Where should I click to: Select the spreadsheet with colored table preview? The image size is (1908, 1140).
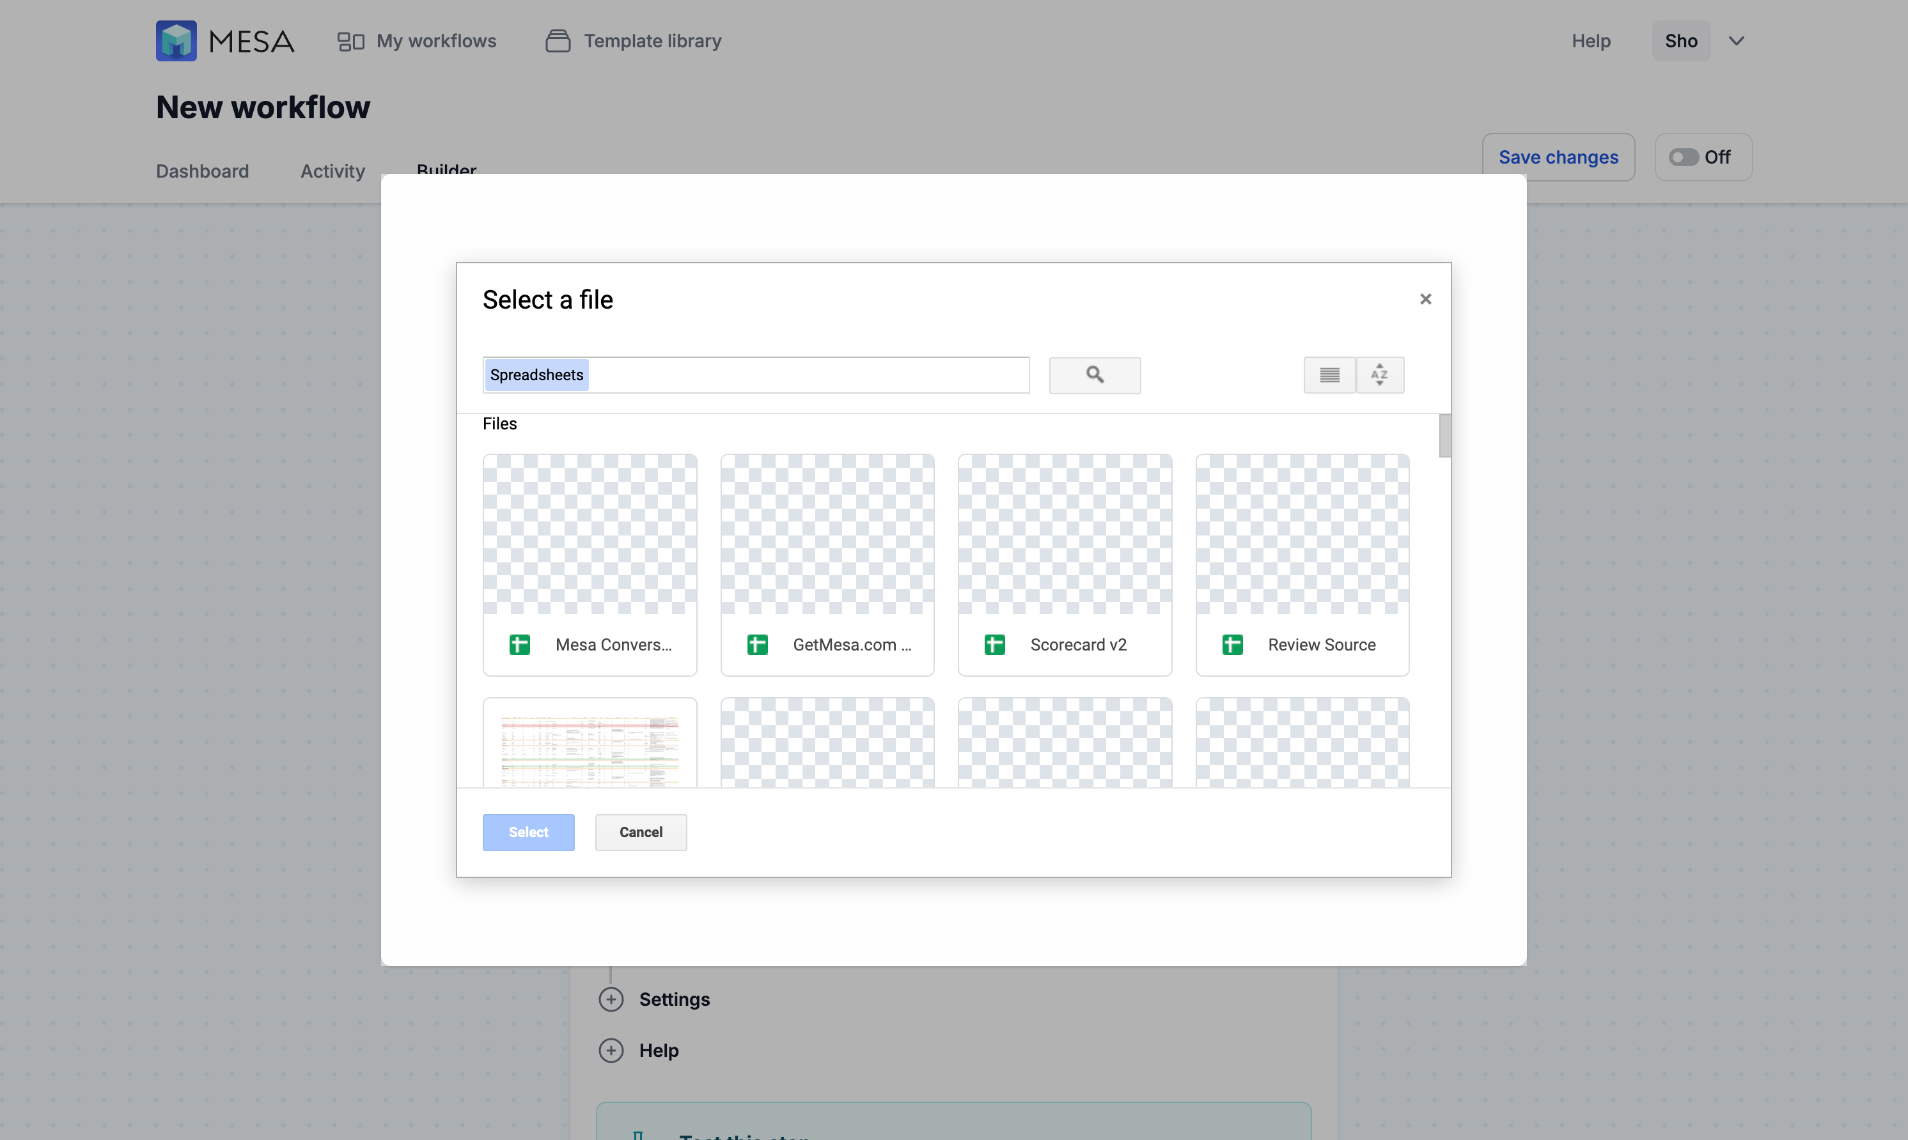(x=590, y=743)
